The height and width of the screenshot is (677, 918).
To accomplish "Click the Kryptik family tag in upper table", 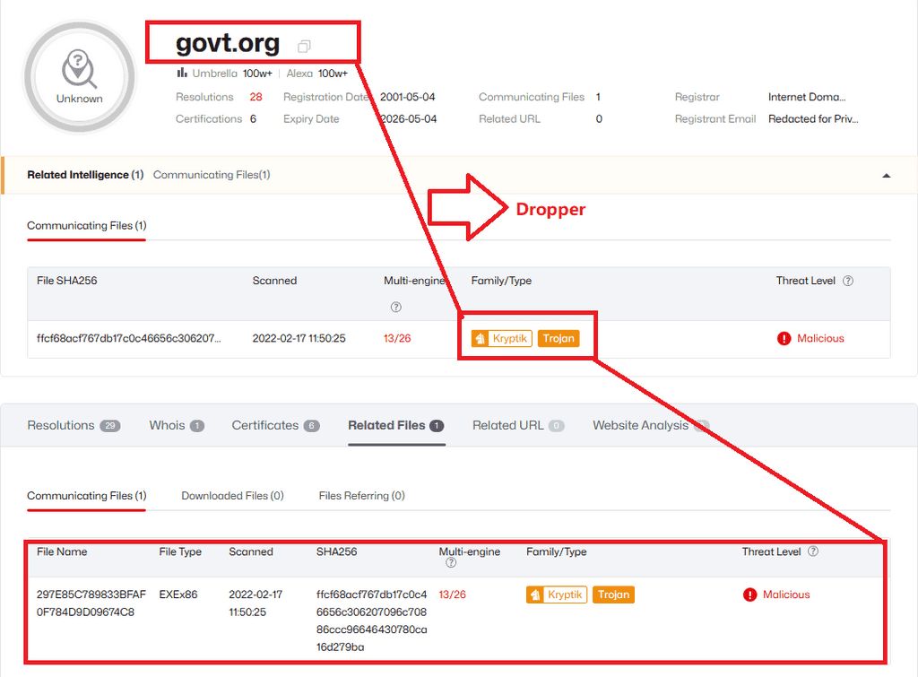I will click(x=502, y=338).
